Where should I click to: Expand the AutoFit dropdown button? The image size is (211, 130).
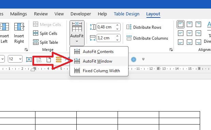pyautogui.click(x=77, y=33)
